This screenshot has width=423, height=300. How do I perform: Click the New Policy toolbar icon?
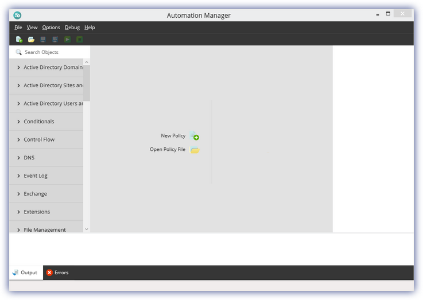(x=19, y=40)
